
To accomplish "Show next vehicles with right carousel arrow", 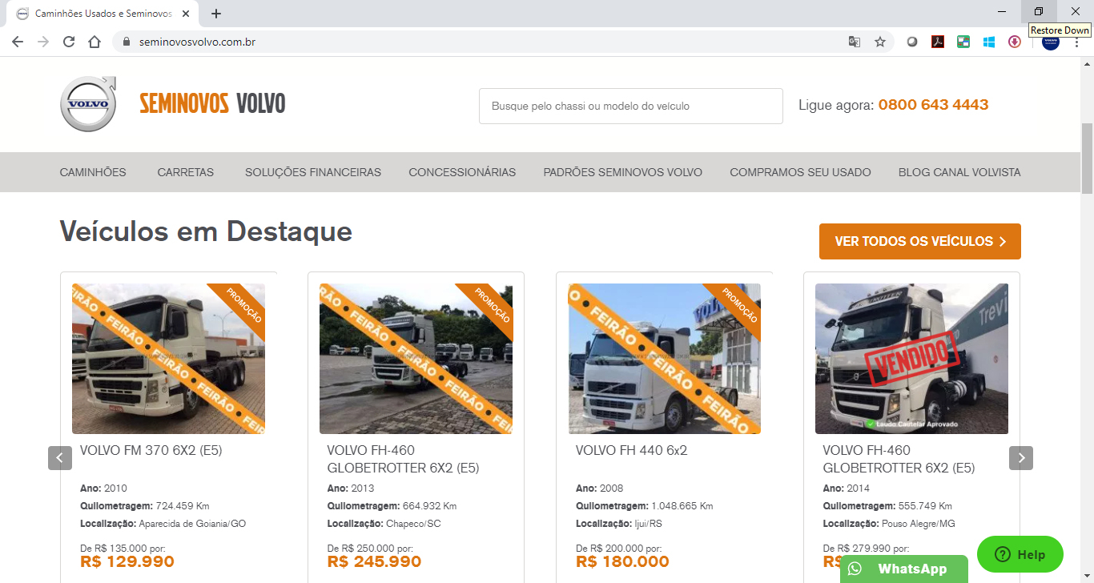I will pos(1021,458).
